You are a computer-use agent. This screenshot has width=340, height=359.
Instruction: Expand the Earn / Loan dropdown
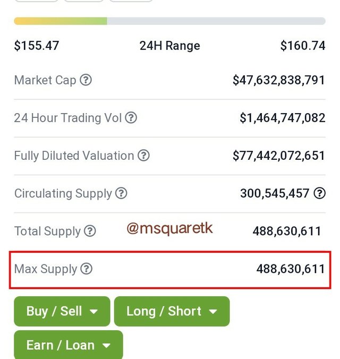point(69,345)
